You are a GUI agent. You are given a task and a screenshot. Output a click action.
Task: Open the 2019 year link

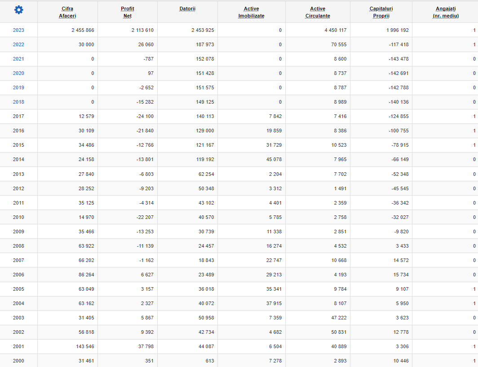[x=18, y=87]
